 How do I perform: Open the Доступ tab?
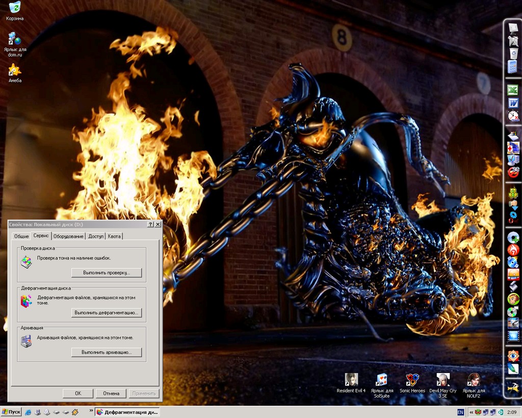[96, 236]
